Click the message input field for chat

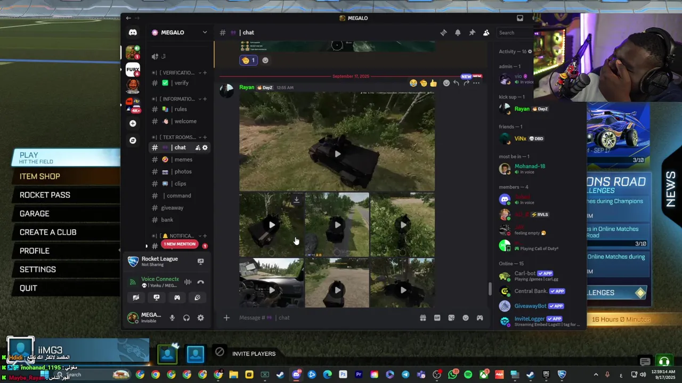[x=325, y=318]
